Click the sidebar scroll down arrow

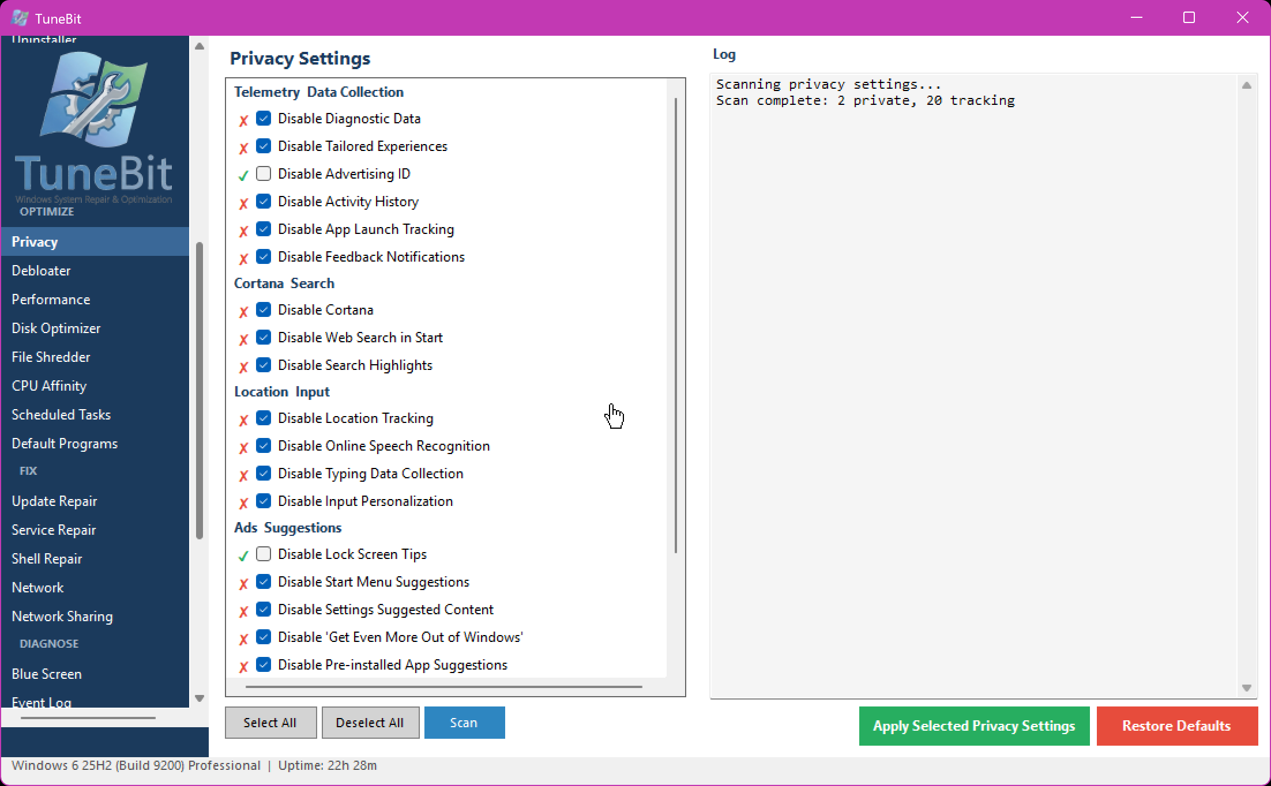(200, 698)
